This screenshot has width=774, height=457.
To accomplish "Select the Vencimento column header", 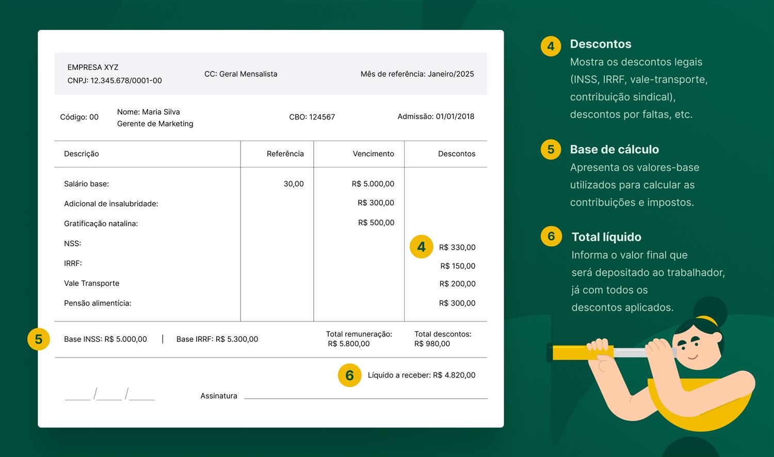I will point(373,154).
